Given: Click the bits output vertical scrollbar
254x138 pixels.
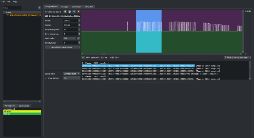Looking at the screenshot, I should coord(250,70).
